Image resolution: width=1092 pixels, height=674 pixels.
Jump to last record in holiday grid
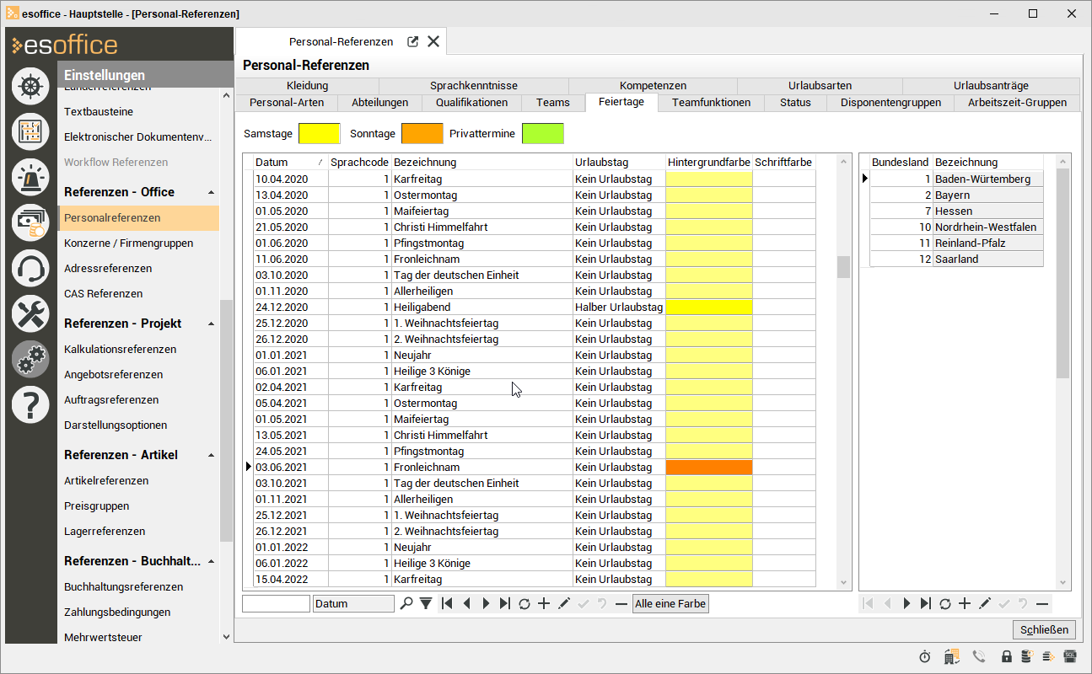click(x=505, y=603)
